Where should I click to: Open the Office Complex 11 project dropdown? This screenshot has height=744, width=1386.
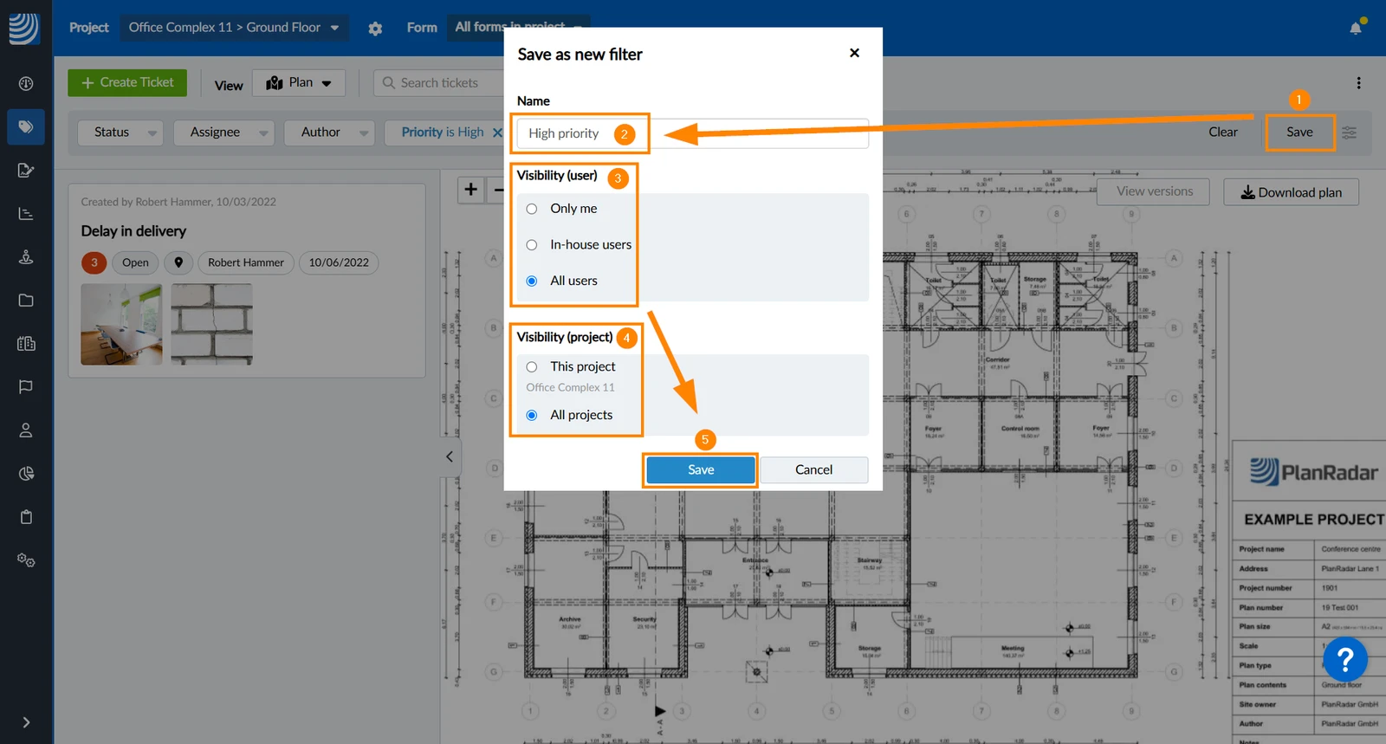pyautogui.click(x=235, y=28)
